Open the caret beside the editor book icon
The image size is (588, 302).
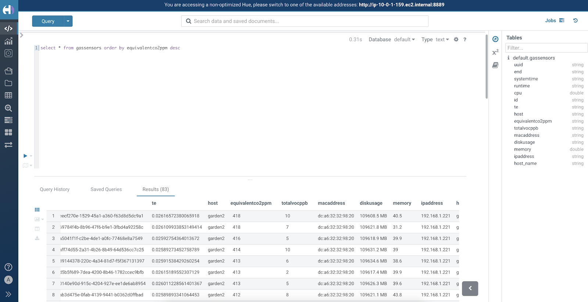click(x=31, y=166)
